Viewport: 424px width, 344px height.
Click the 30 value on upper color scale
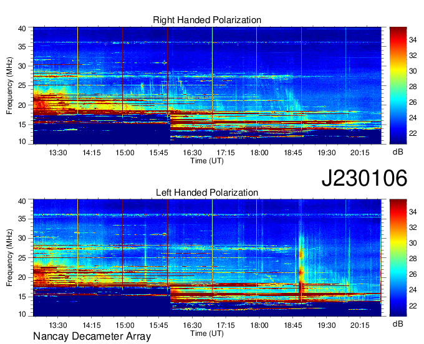point(413,71)
